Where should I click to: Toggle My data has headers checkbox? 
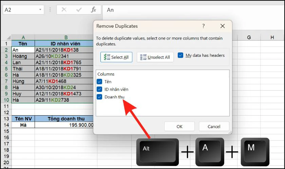pos(180,55)
